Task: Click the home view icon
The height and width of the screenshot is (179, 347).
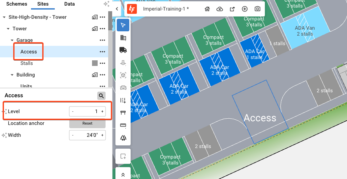Action: pos(207,9)
